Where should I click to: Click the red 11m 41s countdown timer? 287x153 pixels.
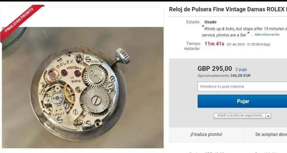click(214, 44)
